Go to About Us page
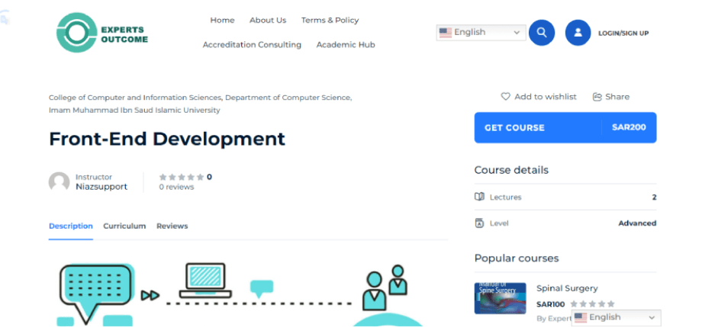 pos(268,20)
